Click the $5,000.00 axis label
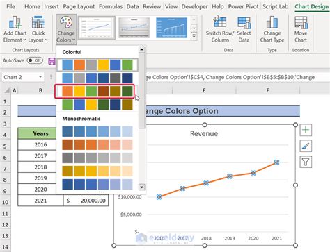330x252 pixels. (131, 215)
